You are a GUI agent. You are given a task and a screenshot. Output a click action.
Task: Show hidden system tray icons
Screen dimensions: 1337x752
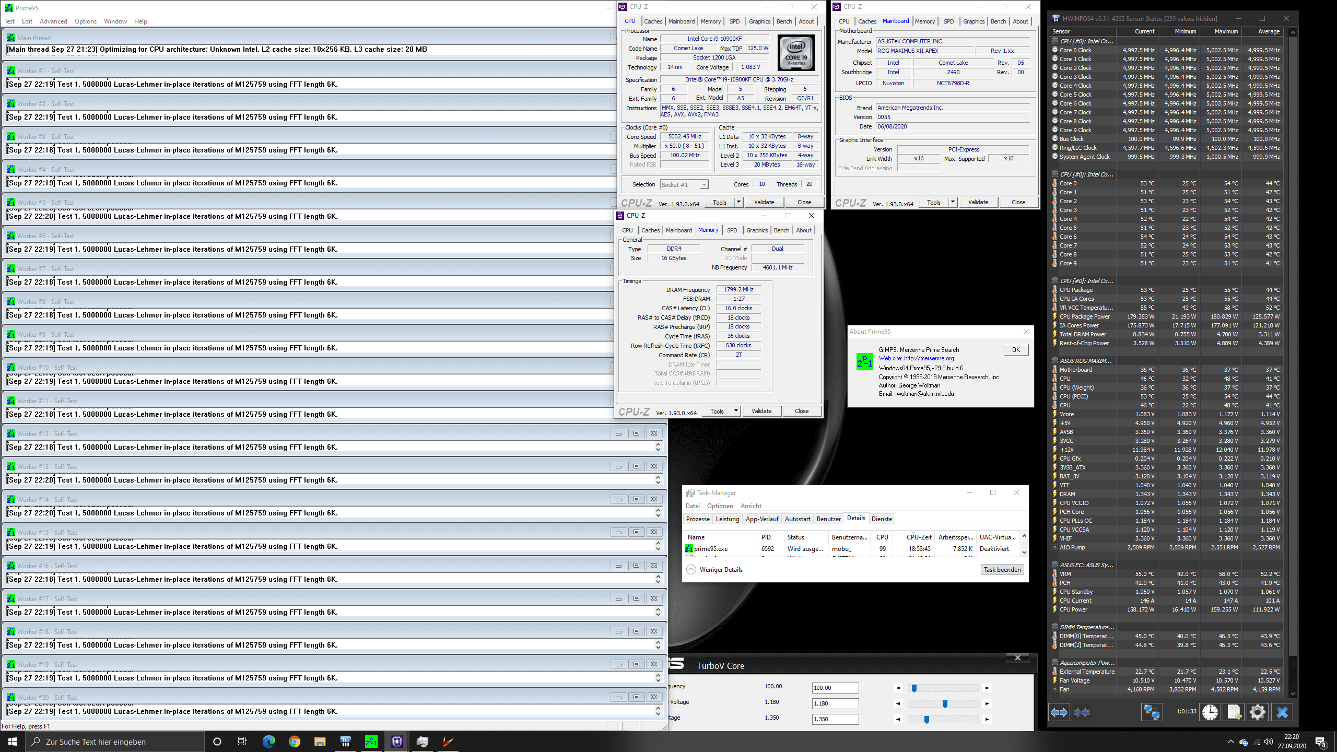(1231, 742)
